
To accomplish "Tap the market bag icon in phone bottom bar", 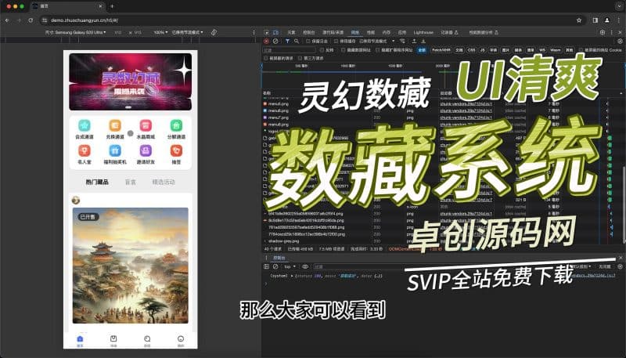I will point(113,338).
